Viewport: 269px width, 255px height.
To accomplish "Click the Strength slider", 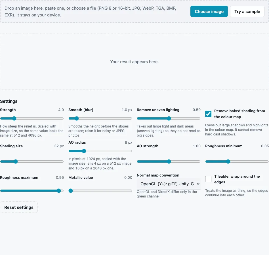I will pos(32,118).
